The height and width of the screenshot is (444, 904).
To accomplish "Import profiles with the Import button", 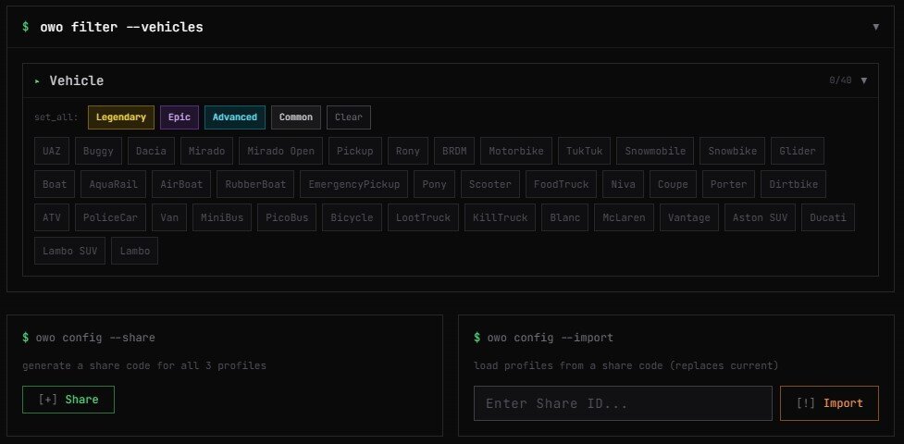I will coord(829,403).
